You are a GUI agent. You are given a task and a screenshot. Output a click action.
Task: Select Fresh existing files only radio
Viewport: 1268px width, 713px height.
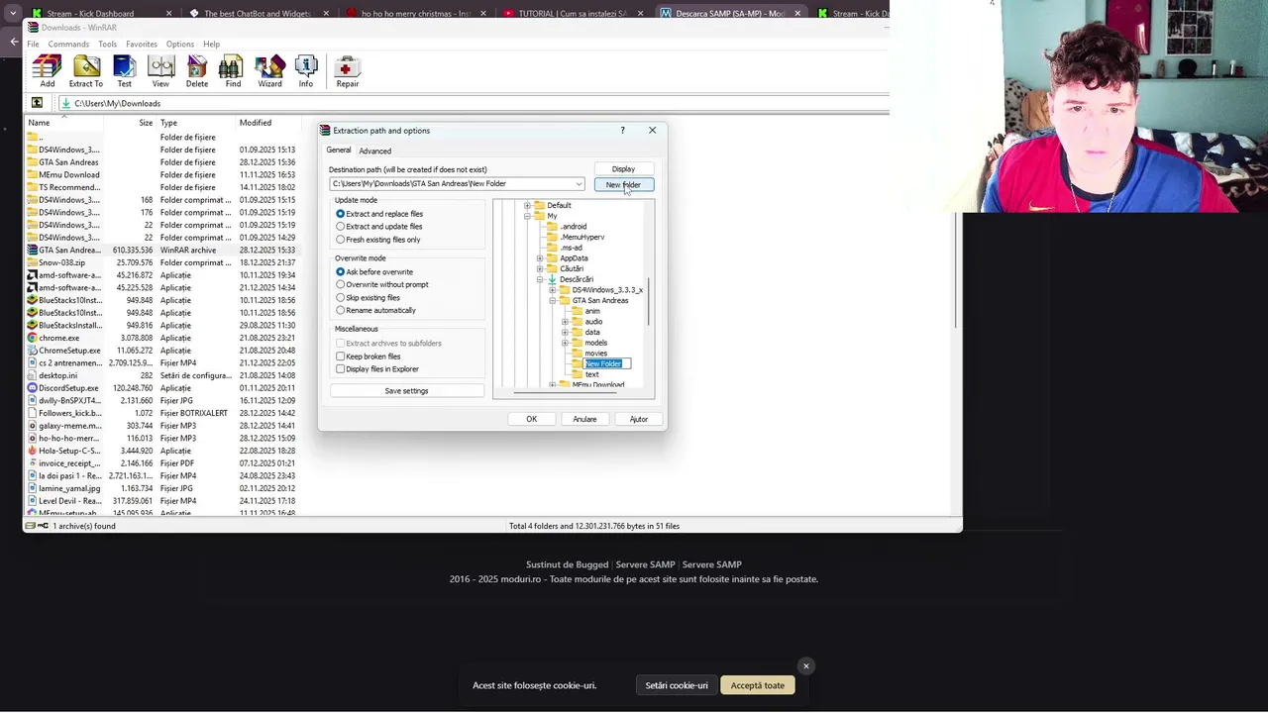pos(341,240)
